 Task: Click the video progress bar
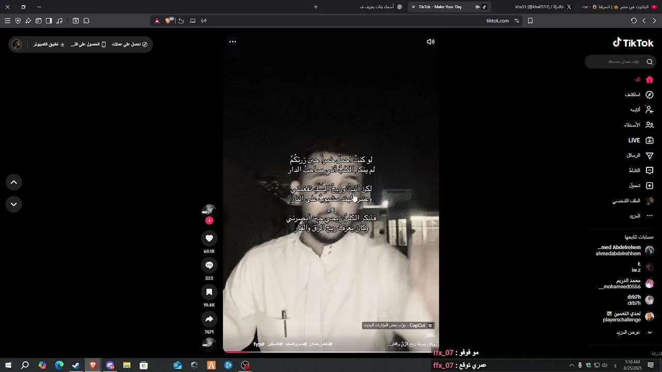pos(331,352)
